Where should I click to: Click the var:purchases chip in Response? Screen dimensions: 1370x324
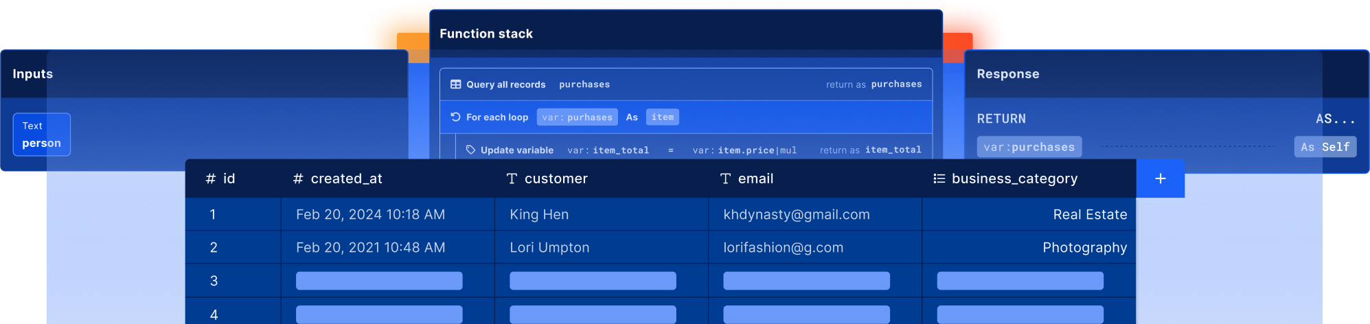tap(1029, 147)
